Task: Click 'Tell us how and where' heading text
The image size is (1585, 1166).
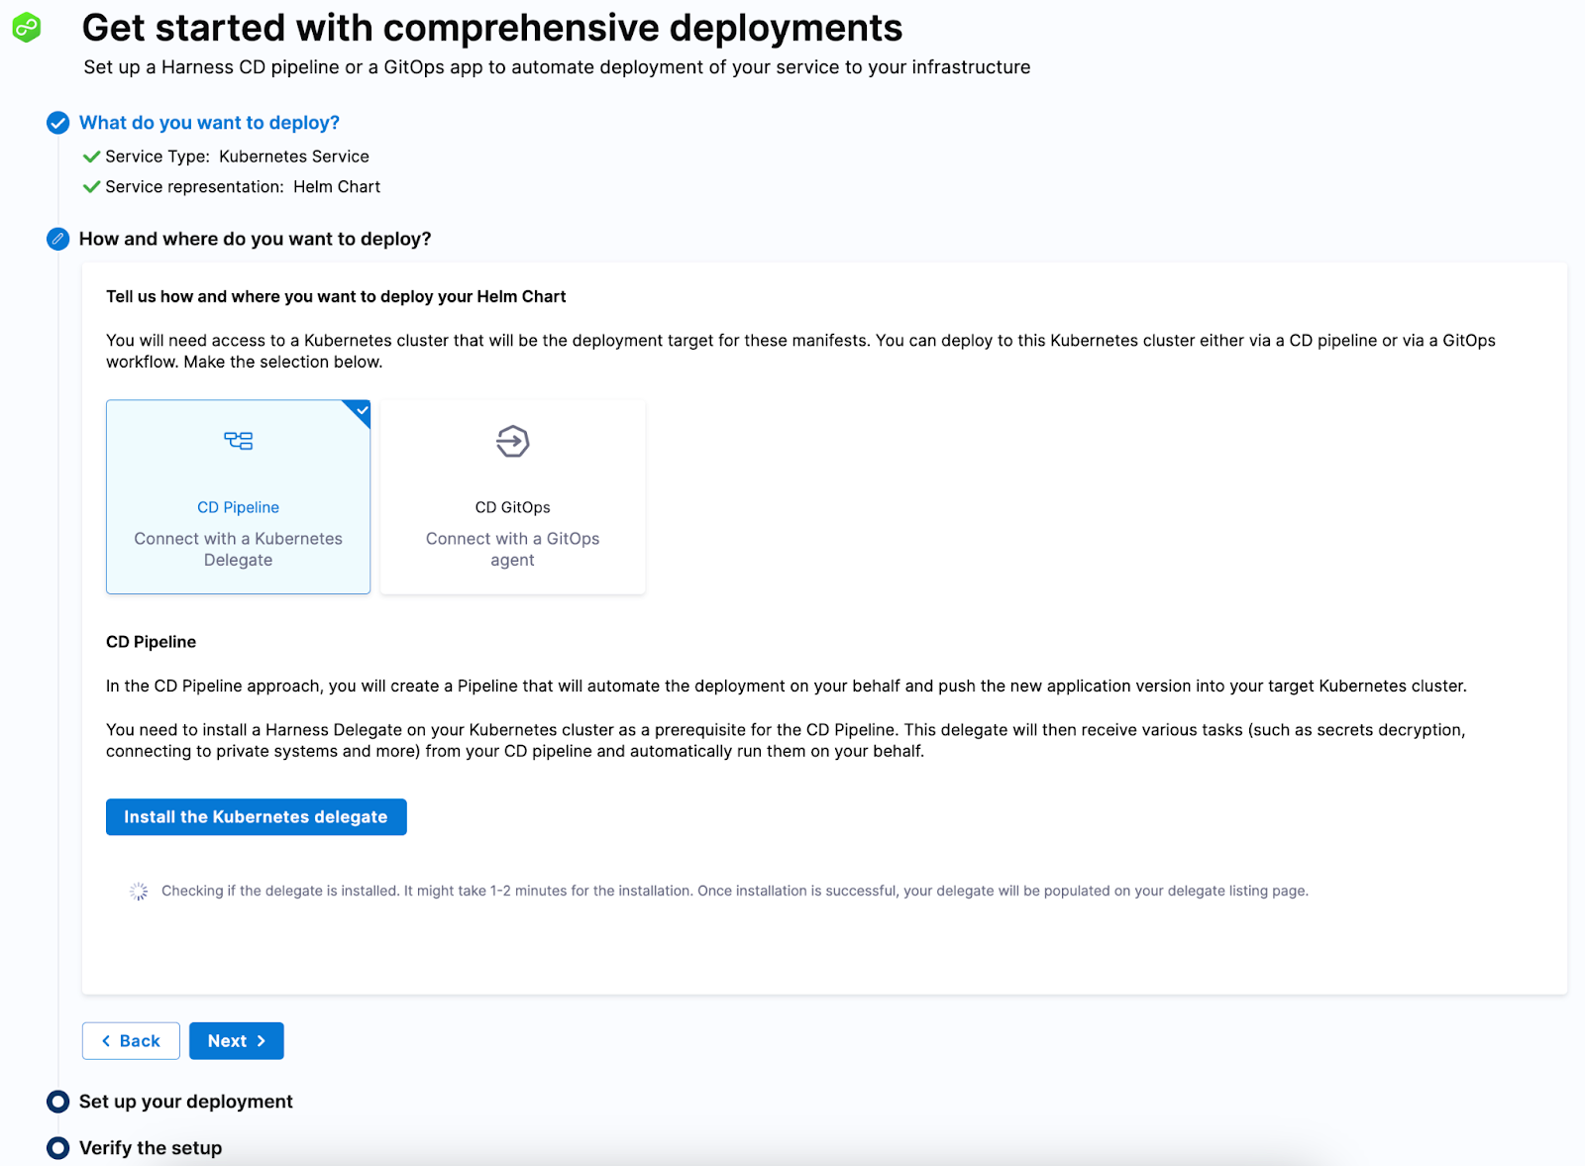Action: tap(336, 297)
